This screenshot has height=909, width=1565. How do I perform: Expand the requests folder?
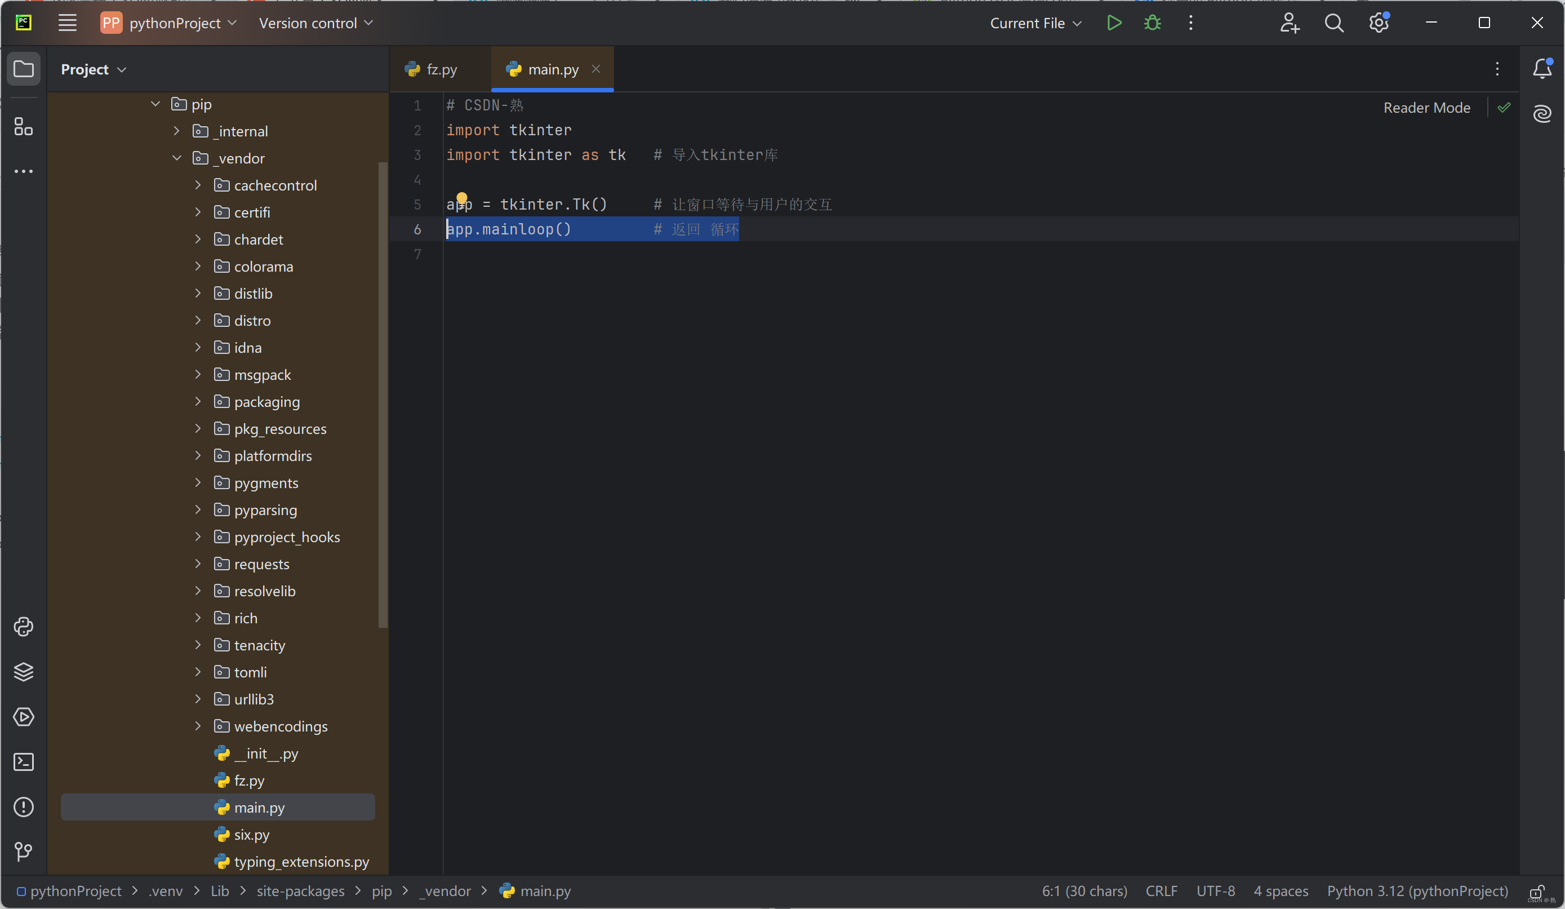click(198, 564)
